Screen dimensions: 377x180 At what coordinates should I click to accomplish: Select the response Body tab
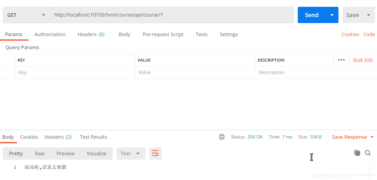click(8, 137)
